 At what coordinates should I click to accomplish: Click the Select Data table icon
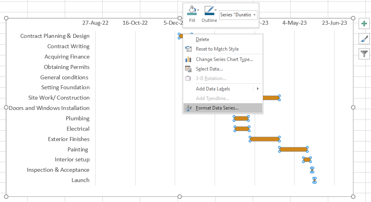188,69
